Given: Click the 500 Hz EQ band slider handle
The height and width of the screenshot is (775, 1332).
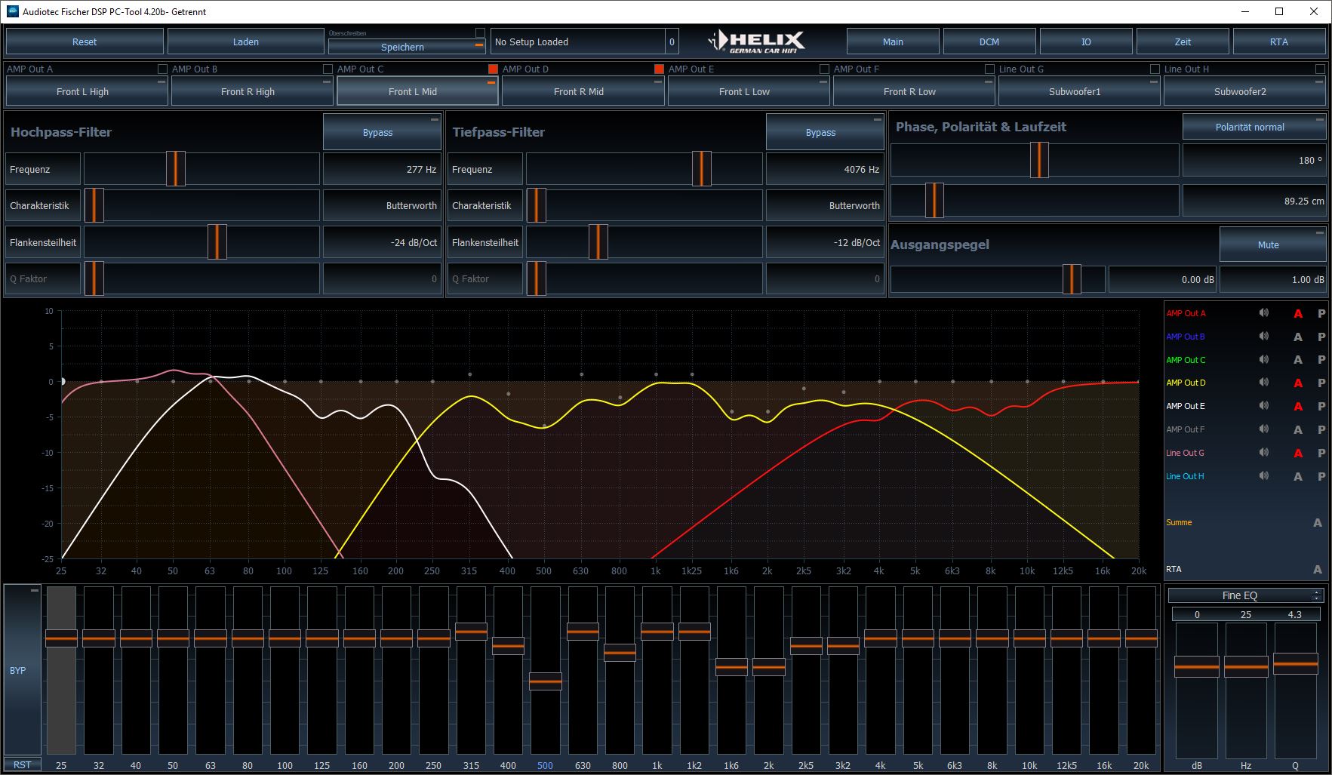Looking at the screenshot, I should pos(545,681).
